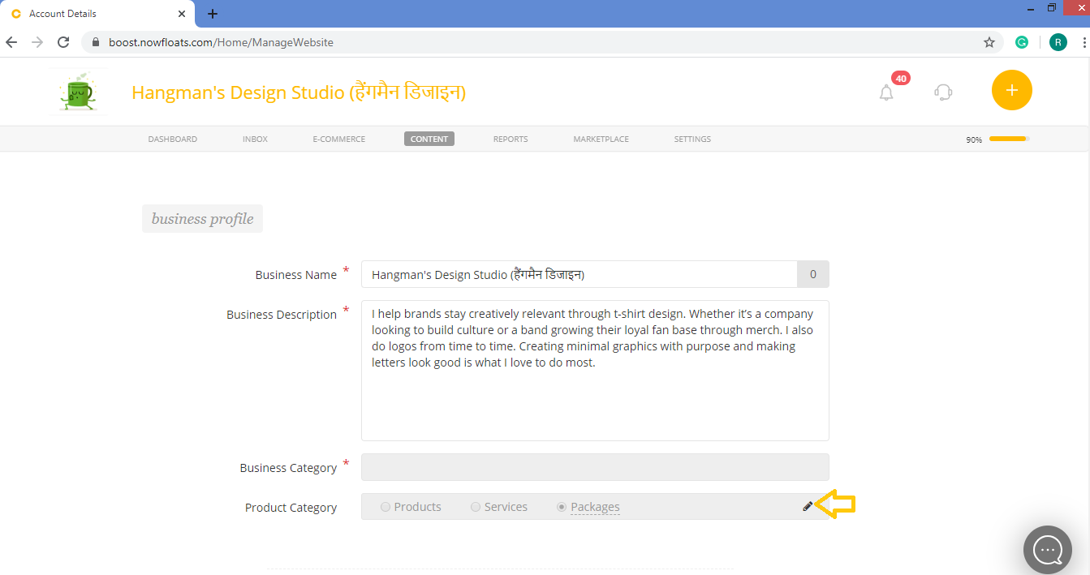
Task: Click into the Business Name field
Action: coord(579,274)
